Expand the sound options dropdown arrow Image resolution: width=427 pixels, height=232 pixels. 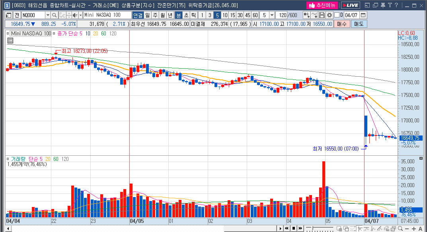pos(81,15)
